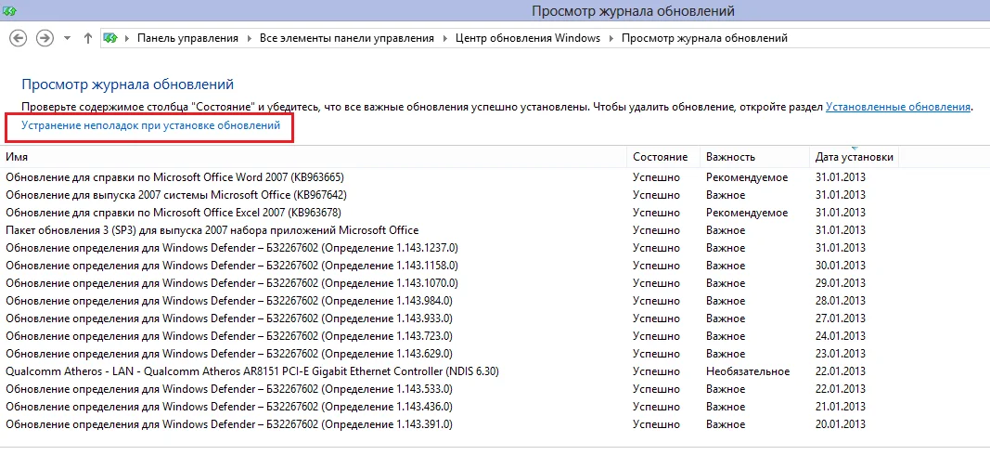Image resolution: width=990 pixels, height=468 pixels.
Task: Select Excel 2007 help update KB963678 row
Action: pyautogui.click(x=450, y=213)
